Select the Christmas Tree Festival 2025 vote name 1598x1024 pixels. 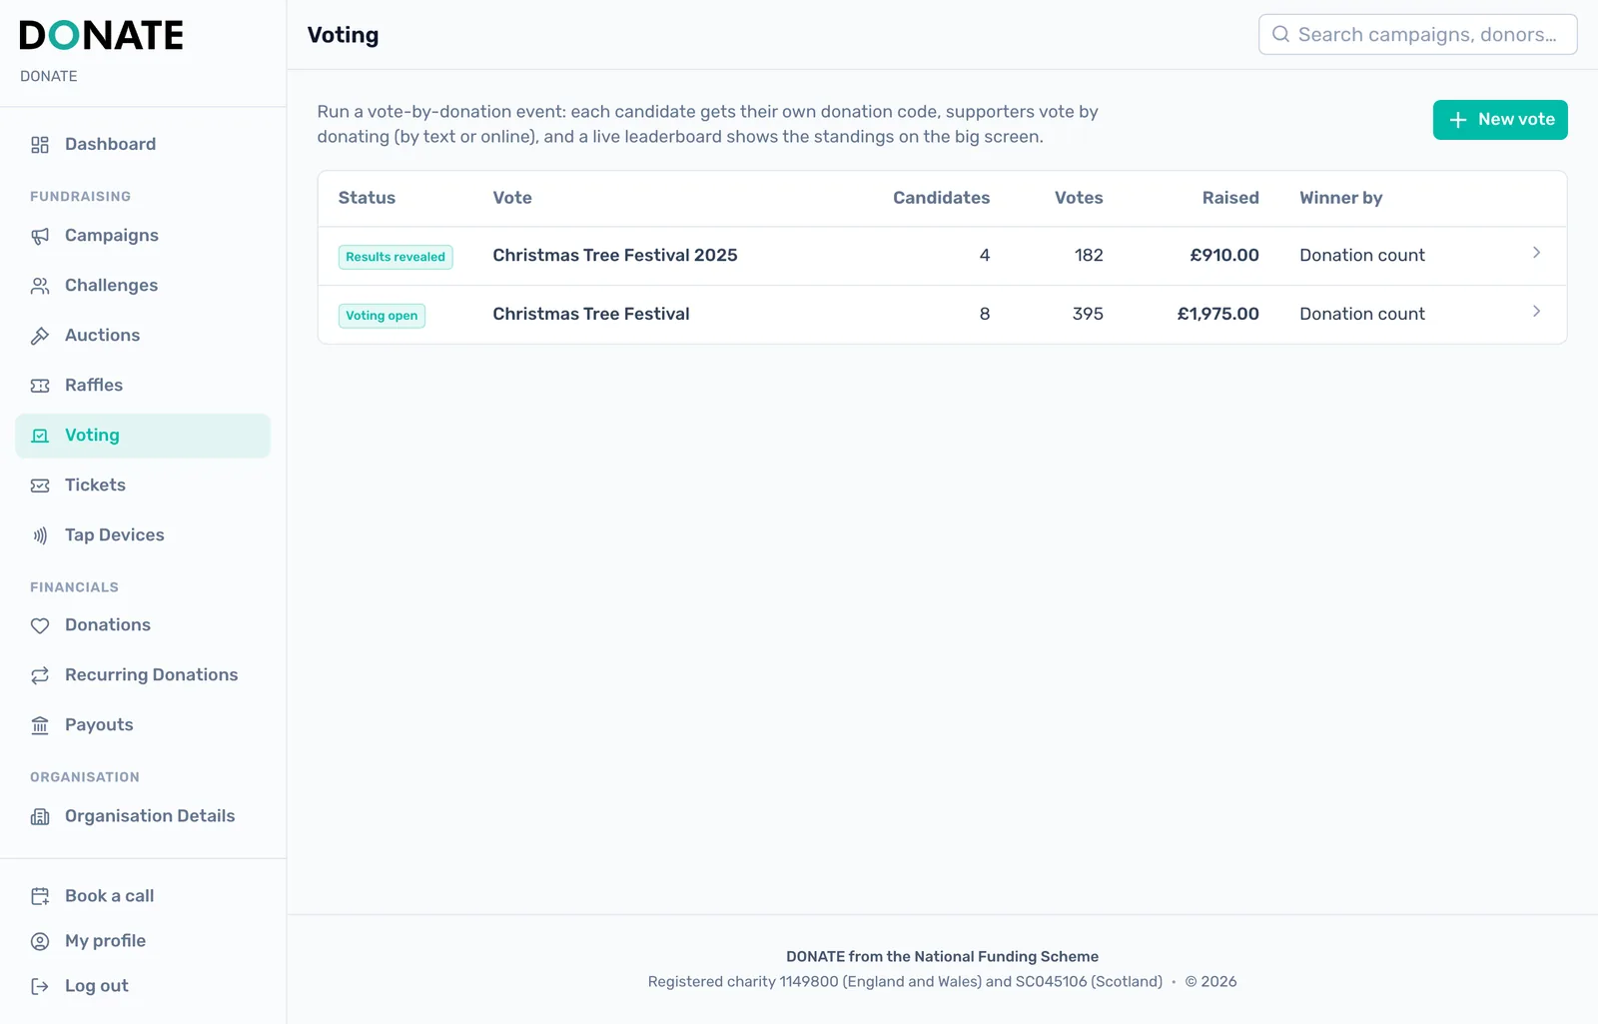(615, 256)
